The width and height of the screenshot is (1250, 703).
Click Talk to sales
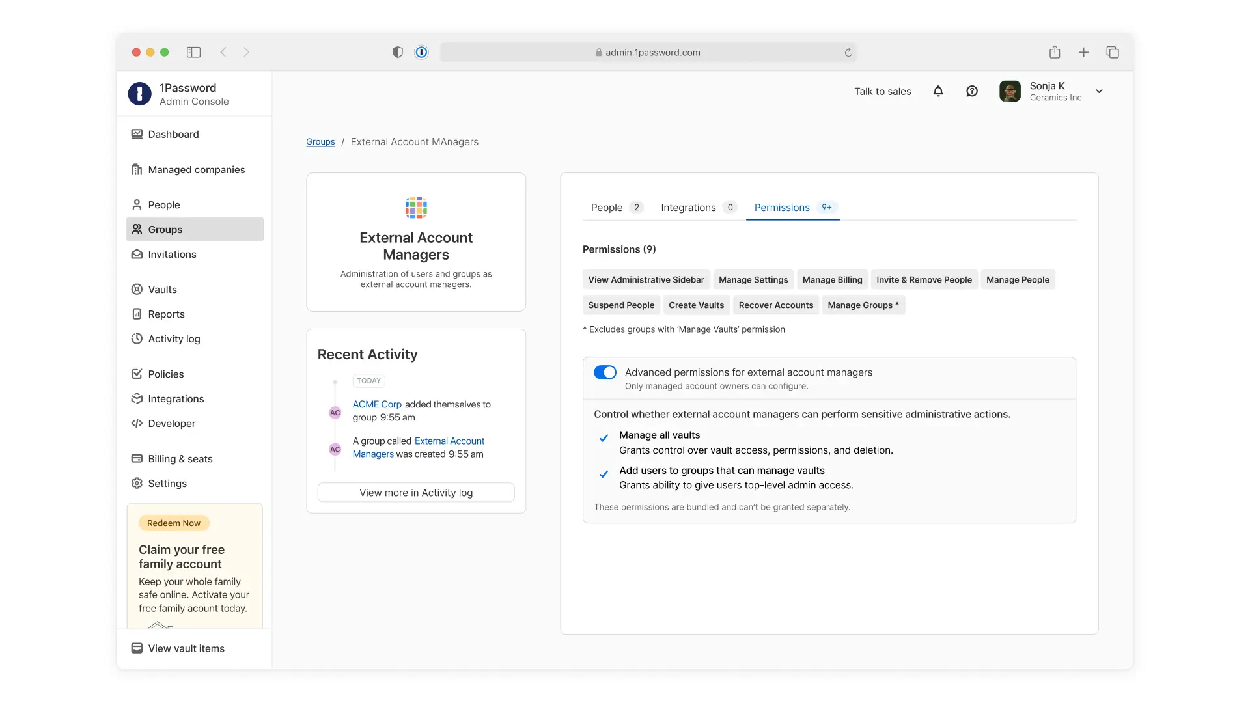pos(882,91)
